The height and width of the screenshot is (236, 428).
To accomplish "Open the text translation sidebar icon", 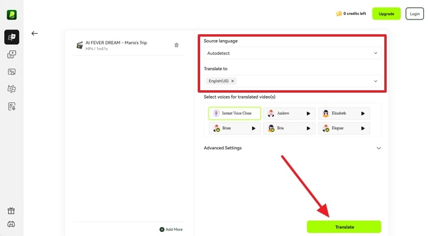I will coord(12,89).
